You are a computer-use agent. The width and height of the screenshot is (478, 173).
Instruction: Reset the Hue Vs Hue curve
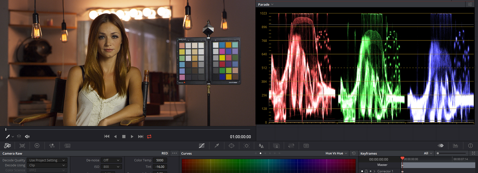[x=354, y=154]
